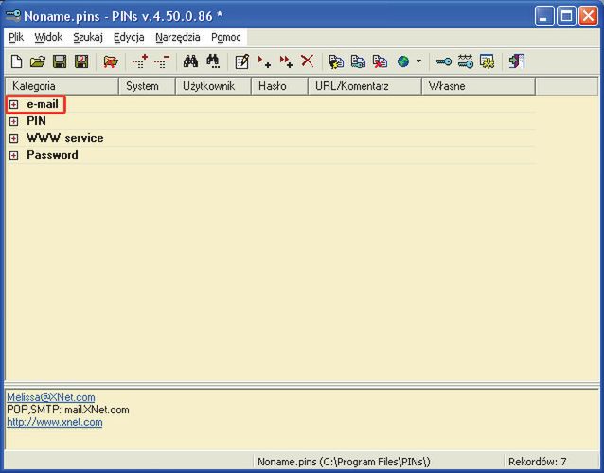Expand all tree nodes via plus icon

click(x=140, y=61)
